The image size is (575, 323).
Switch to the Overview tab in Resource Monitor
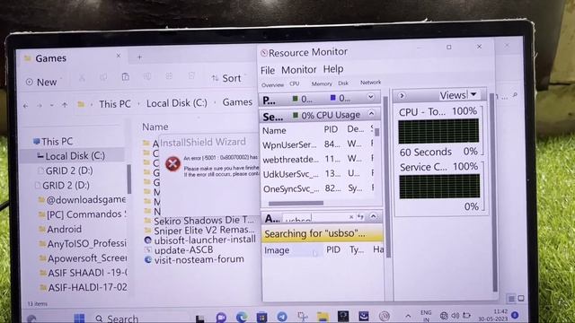(x=272, y=84)
